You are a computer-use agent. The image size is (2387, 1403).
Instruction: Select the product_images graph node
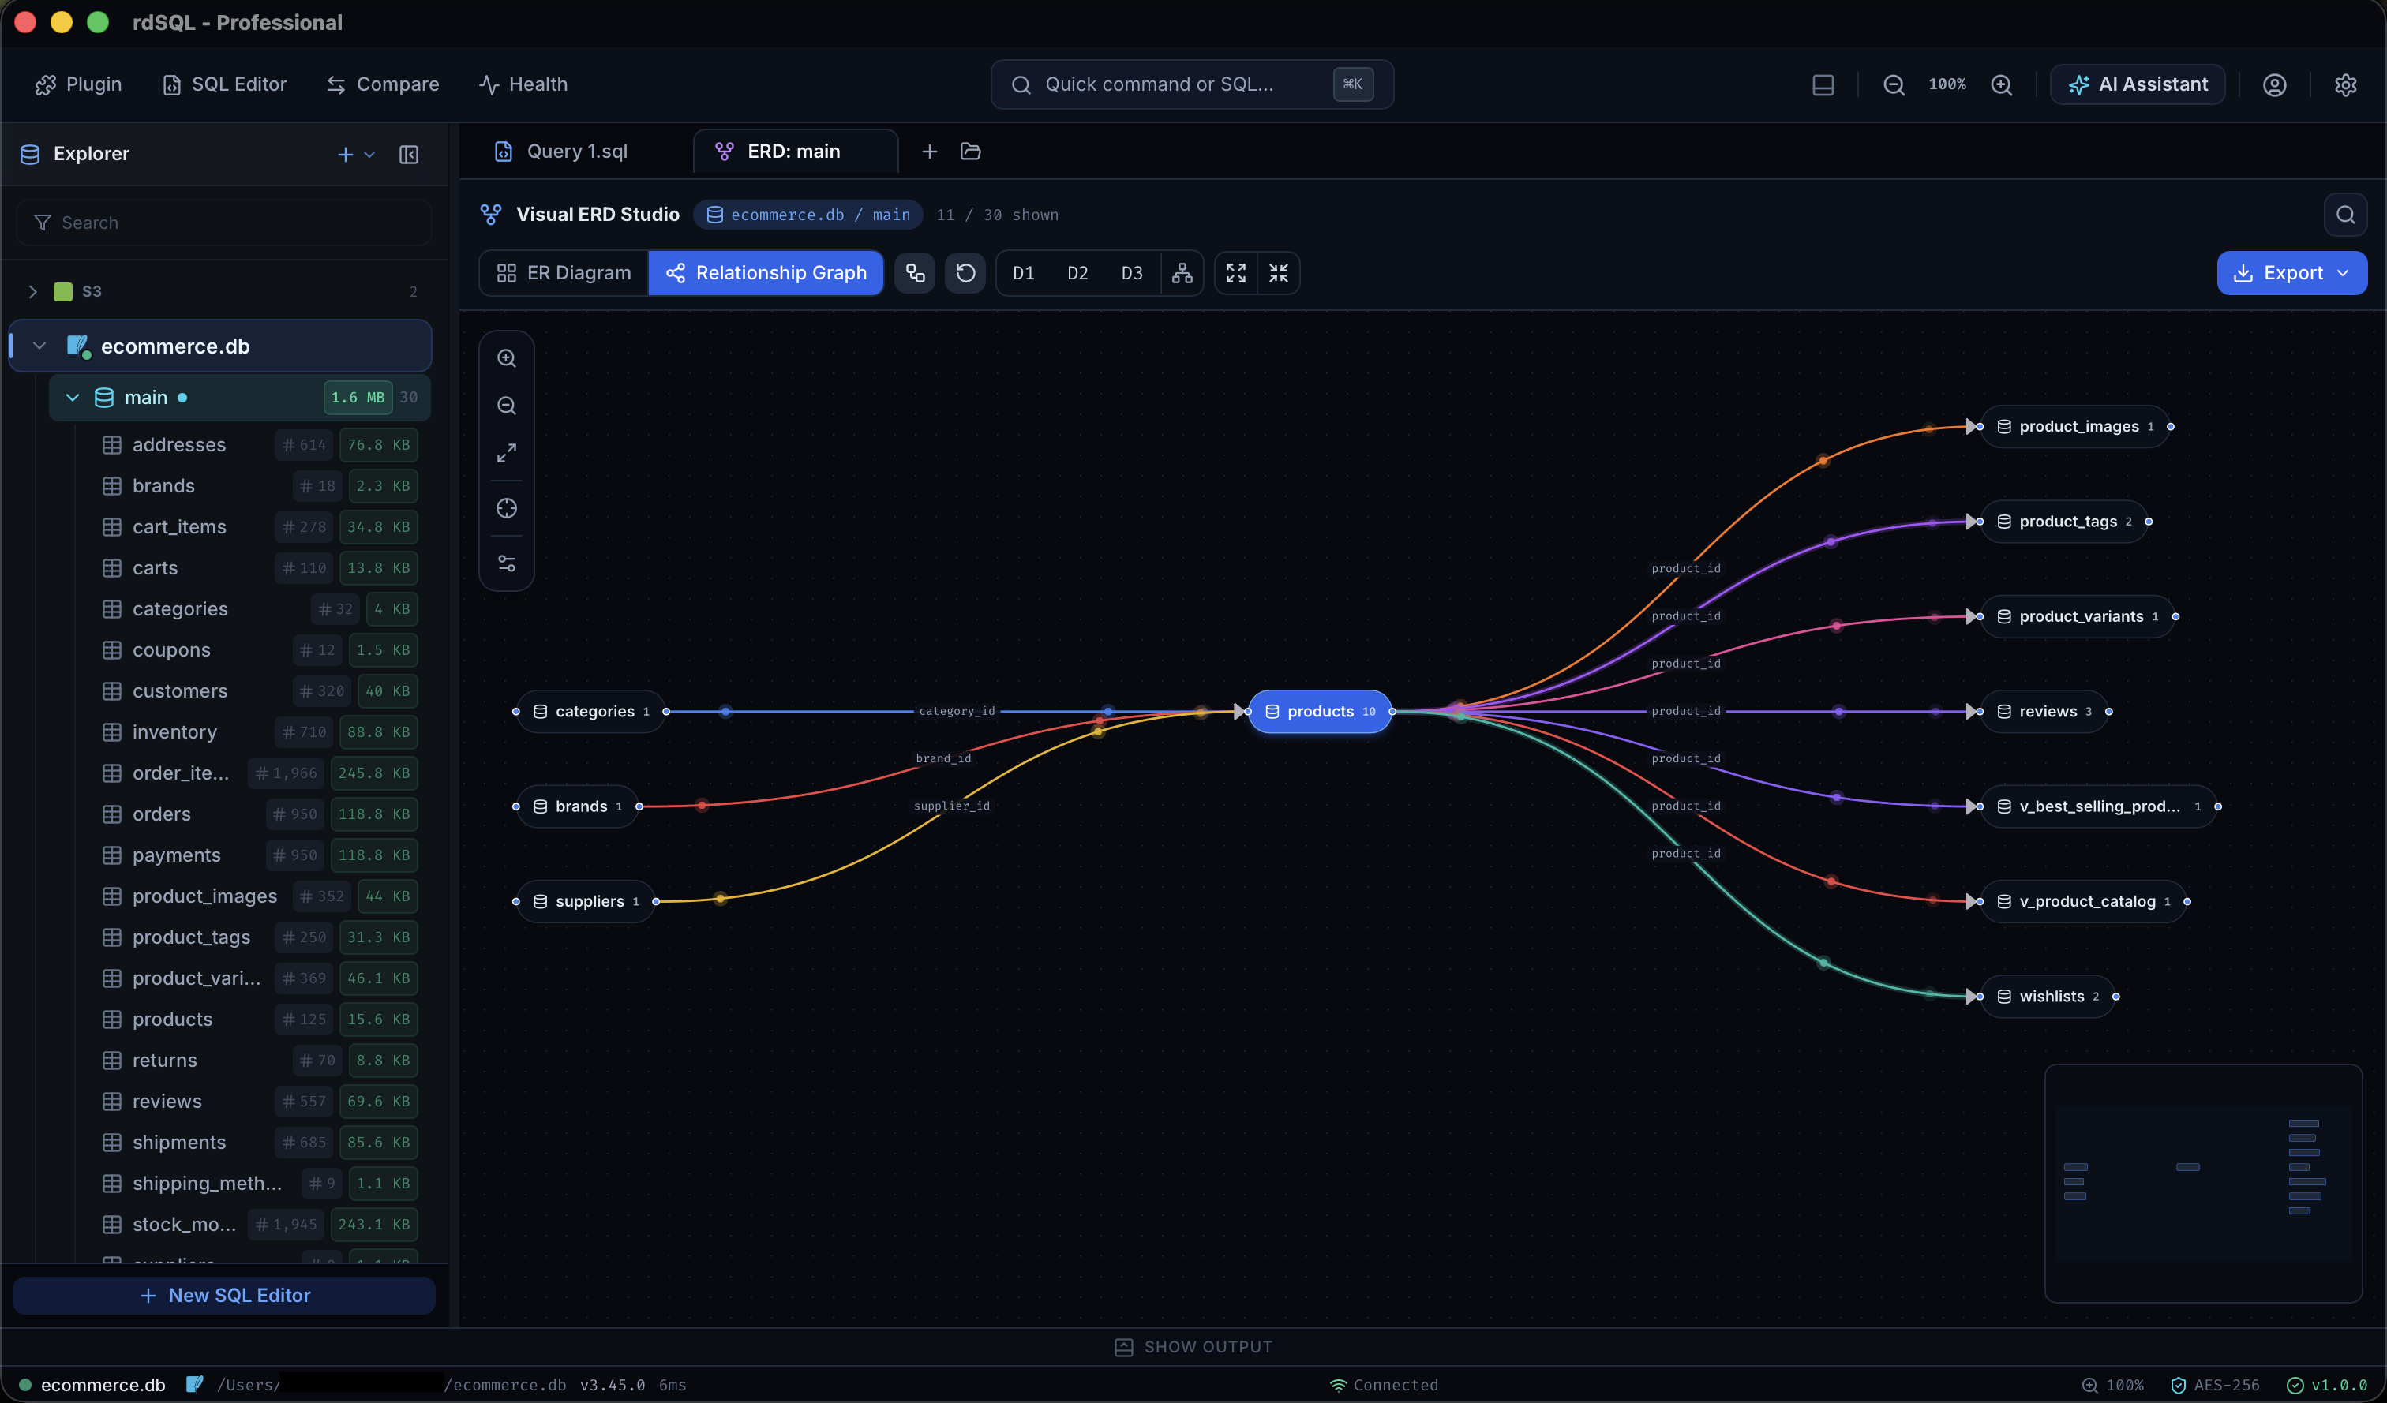2074,427
